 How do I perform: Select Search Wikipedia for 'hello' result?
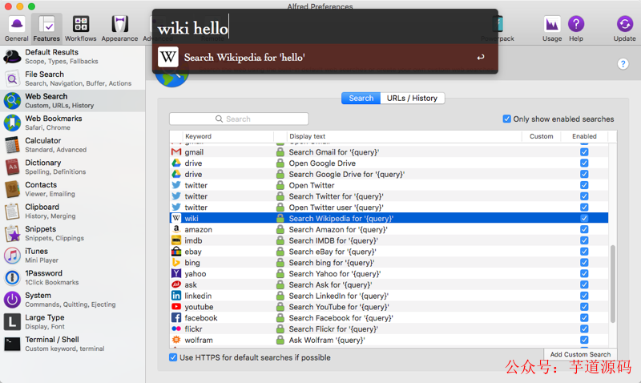coord(325,57)
